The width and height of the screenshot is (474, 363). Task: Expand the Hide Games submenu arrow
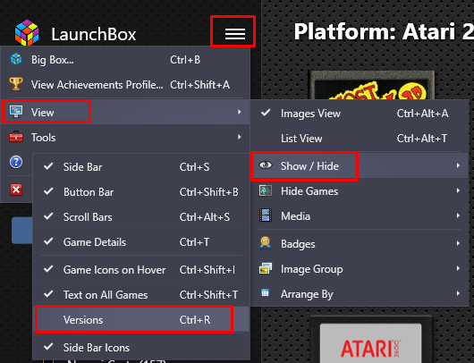point(458,190)
